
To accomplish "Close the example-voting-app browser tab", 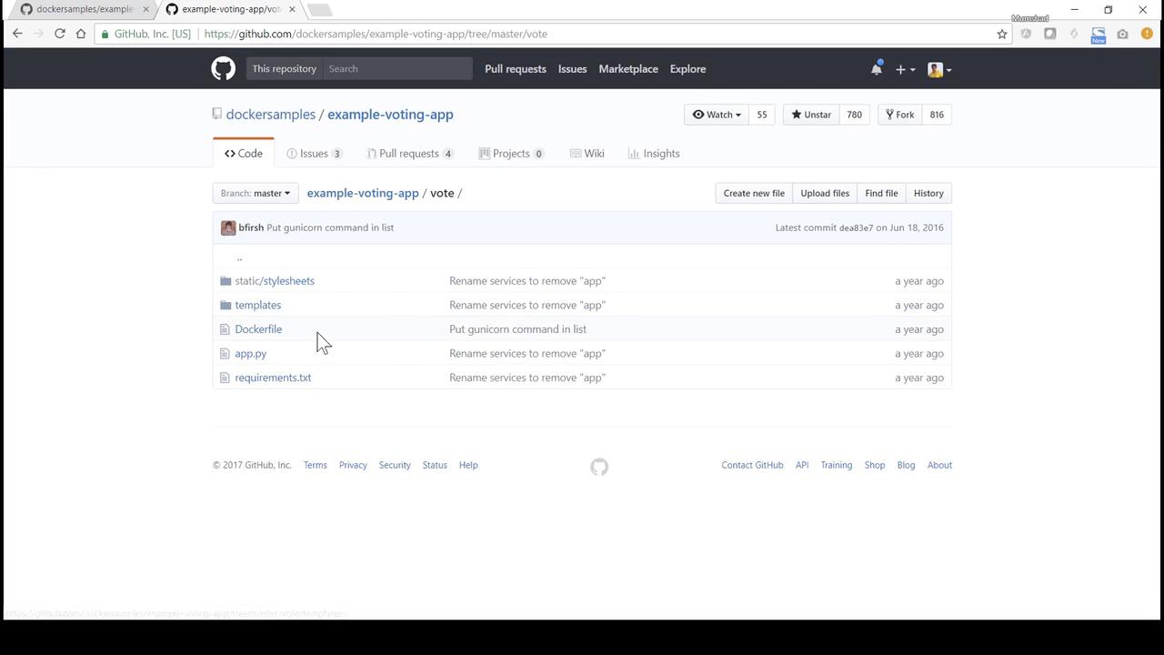I will pyautogui.click(x=292, y=9).
